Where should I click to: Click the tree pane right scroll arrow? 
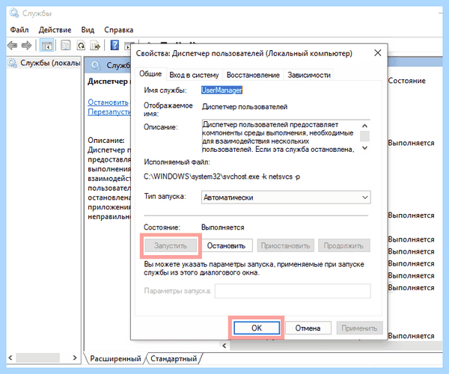75,358
